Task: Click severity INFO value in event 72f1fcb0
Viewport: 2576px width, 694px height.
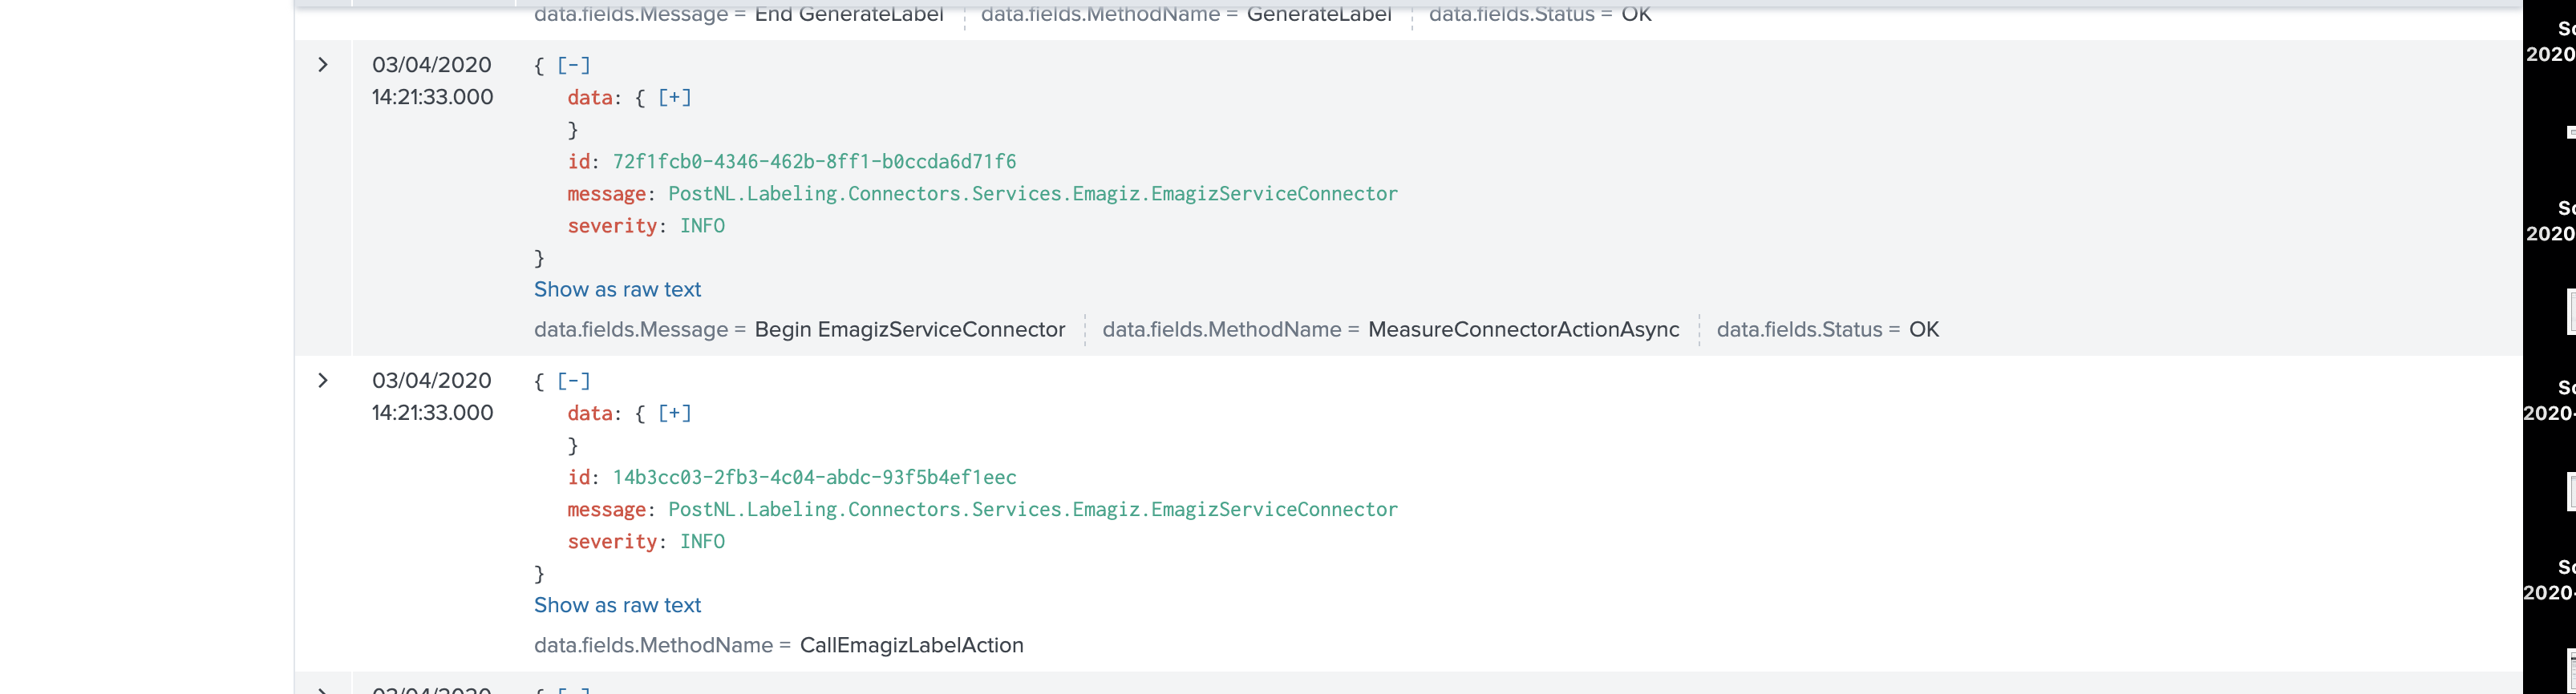Action: (702, 226)
